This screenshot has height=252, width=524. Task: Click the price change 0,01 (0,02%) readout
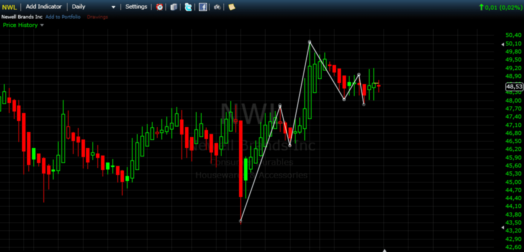point(501,7)
